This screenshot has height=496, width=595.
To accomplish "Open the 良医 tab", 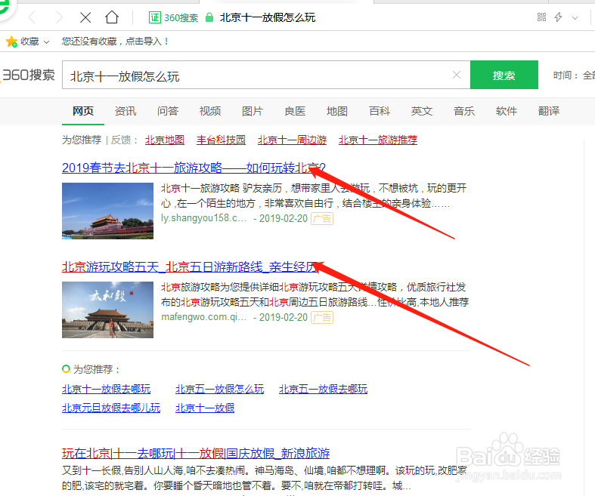I will click(x=295, y=111).
